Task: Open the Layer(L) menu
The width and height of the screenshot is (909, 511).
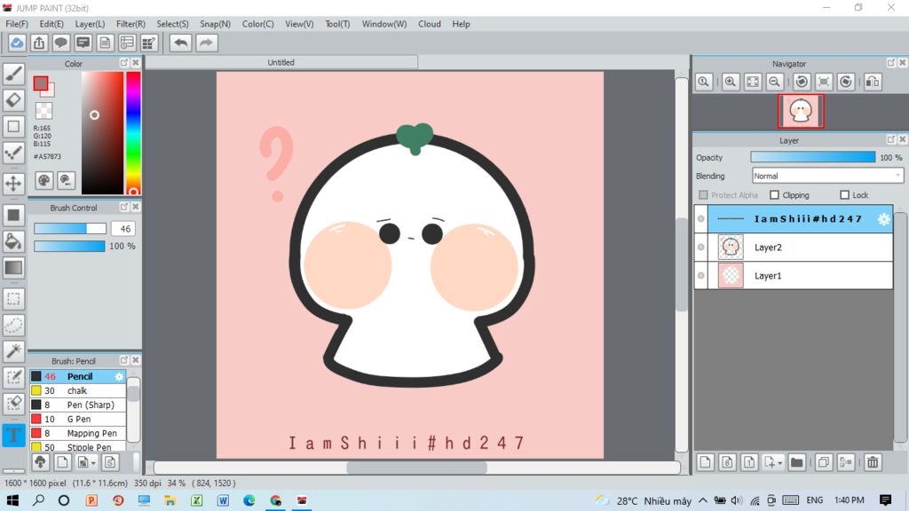Action: 90,24
